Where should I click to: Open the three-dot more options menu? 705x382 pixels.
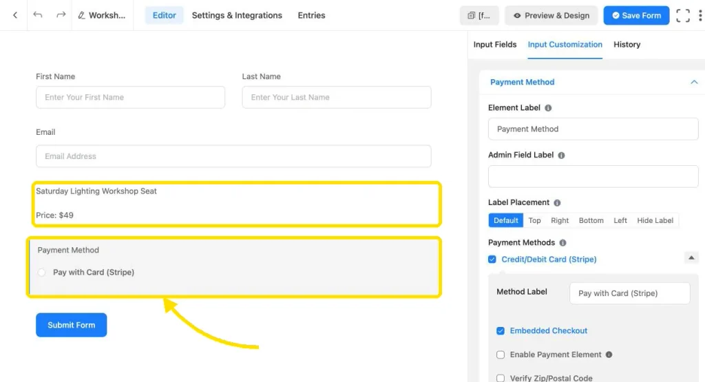tap(700, 16)
